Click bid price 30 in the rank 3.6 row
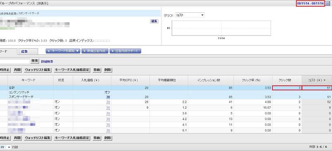Screen dimensions: 332x151 pyautogui.click(x=108, y=113)
